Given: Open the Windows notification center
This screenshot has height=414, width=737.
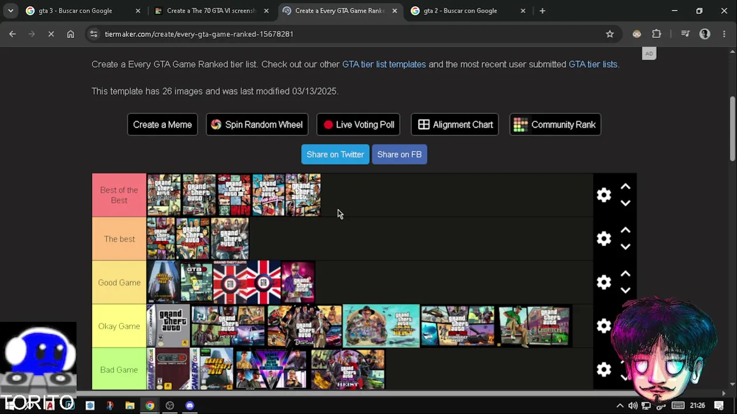Looking at the screenshot, I should click(719, 405).
